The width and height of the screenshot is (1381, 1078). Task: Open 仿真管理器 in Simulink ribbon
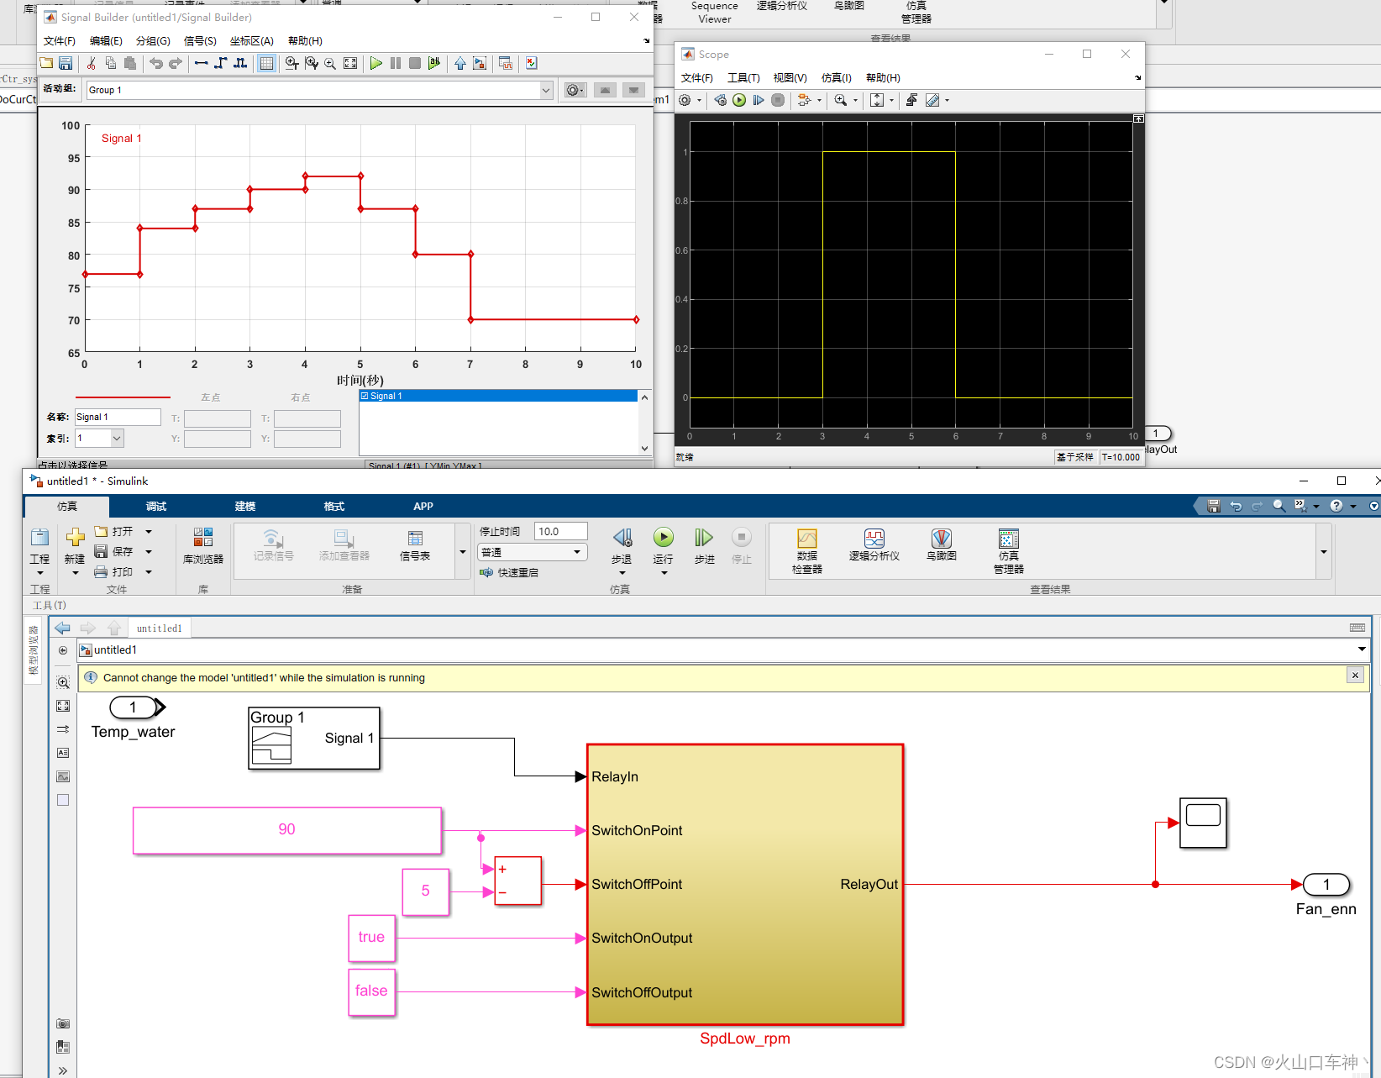1009,551
